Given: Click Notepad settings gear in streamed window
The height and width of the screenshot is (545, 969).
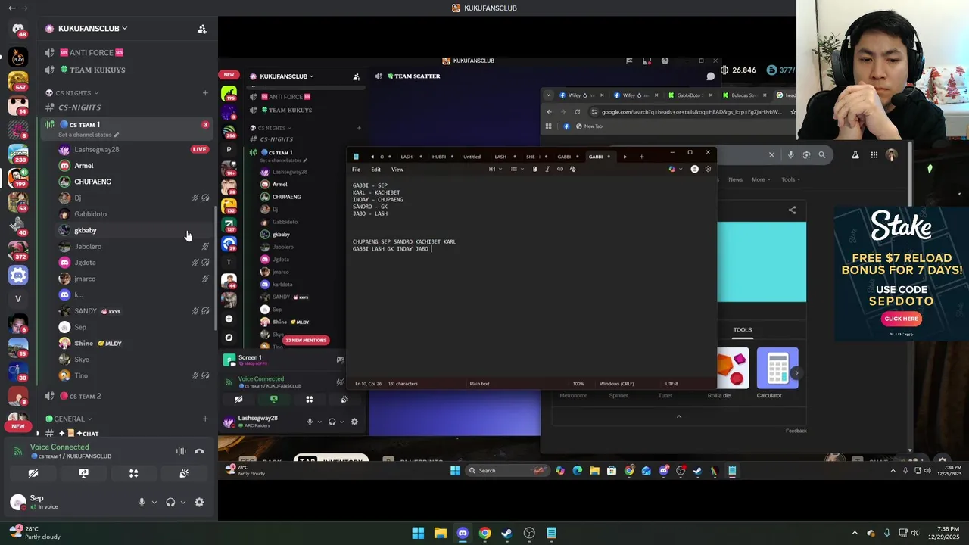Looking at the screenshot, I should (x=708, y=169).
